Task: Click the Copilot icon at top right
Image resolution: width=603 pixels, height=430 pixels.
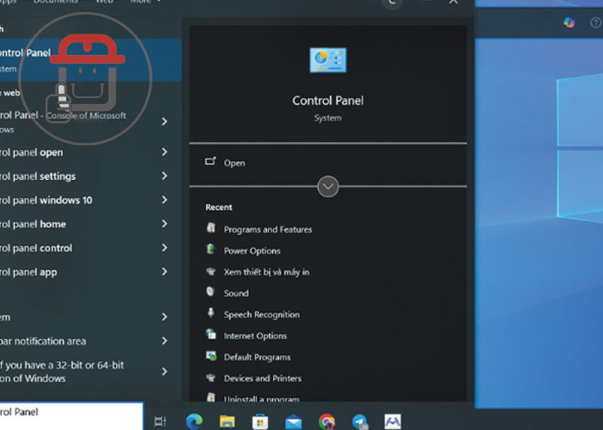Action: (x=569, y=22)
